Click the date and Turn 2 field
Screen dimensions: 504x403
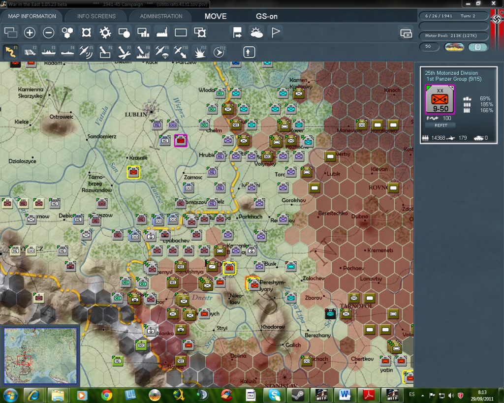(x=453, y=16)
